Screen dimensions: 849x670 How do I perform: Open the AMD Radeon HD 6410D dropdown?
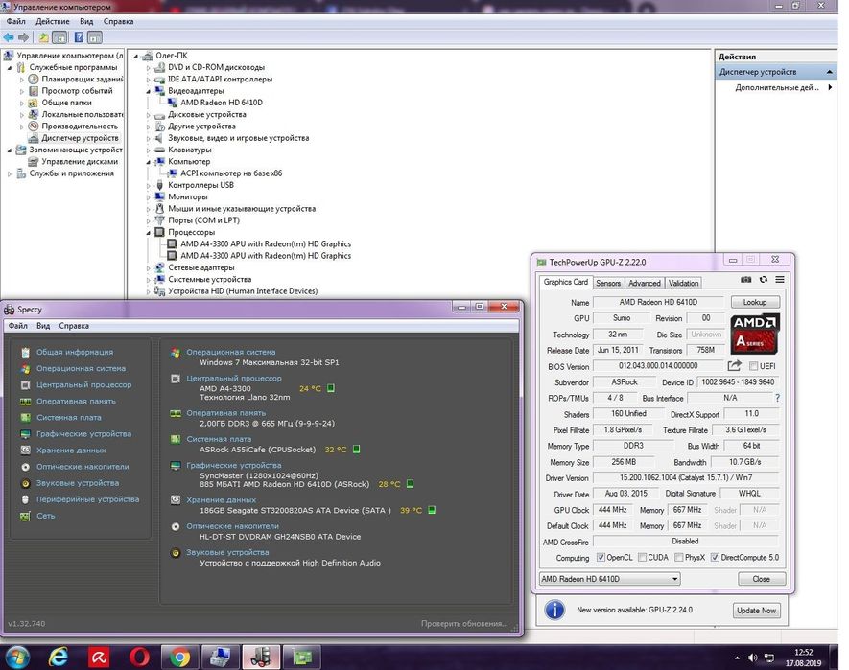tap(674, 579)
